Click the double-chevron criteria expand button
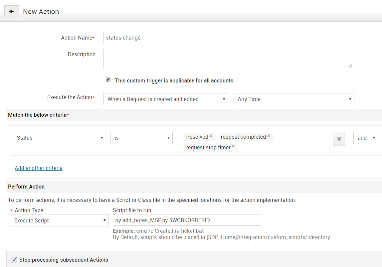 click(339, 138)
